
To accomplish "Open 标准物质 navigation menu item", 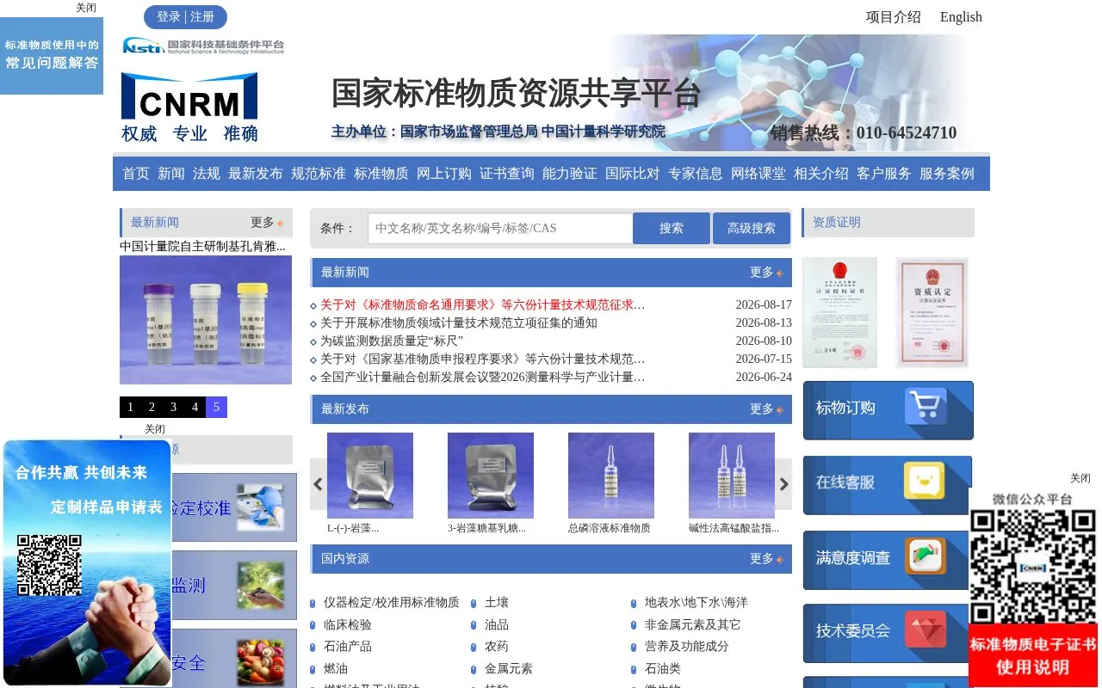I will (x=381, y=174).
